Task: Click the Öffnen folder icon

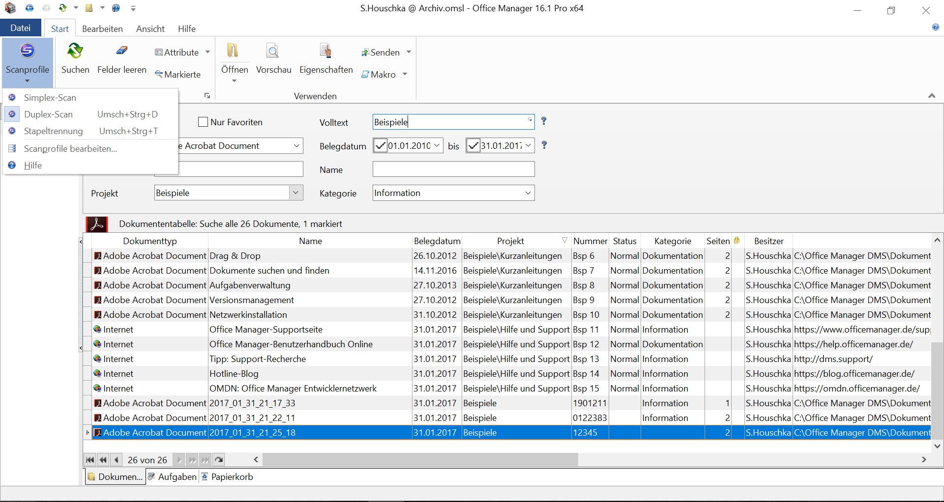Action: 233,51
